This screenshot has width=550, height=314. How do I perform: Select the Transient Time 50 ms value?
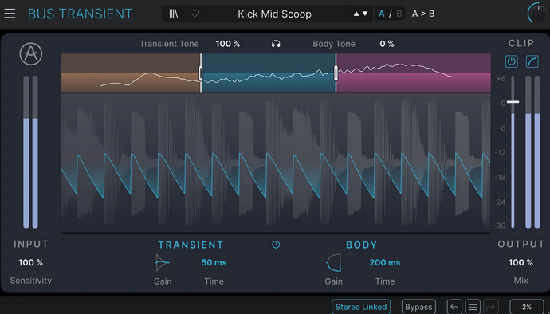214,262
